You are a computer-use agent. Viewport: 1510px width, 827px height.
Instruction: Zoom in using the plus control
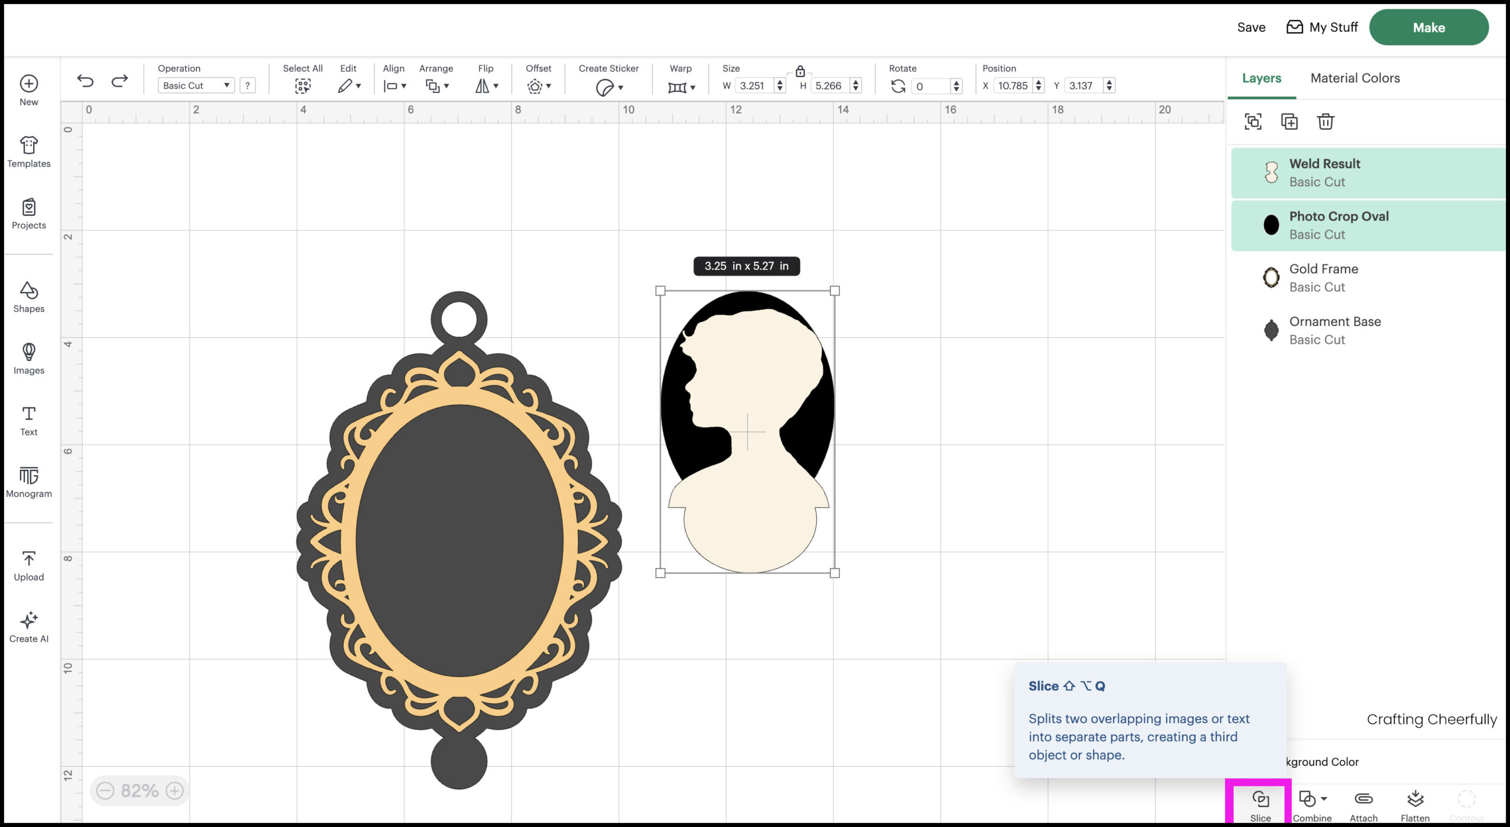pos(174,790)
